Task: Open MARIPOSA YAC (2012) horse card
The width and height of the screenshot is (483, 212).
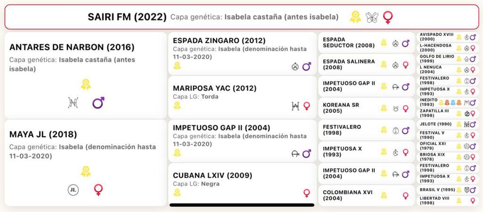Action: (x=242, y=97)
